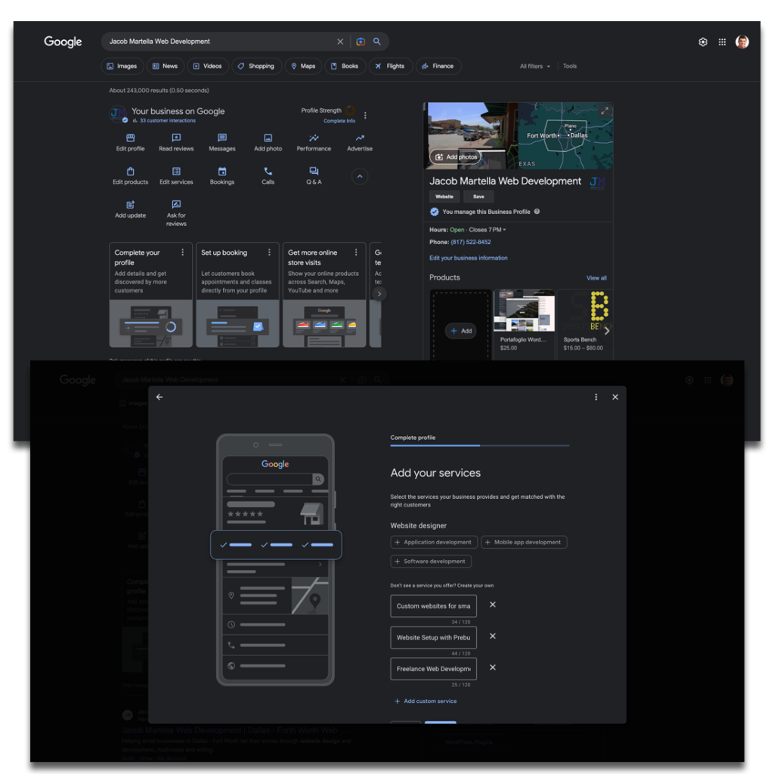Expand the map to full view
The image size is (774, 774).
click(x=604, y=112)
